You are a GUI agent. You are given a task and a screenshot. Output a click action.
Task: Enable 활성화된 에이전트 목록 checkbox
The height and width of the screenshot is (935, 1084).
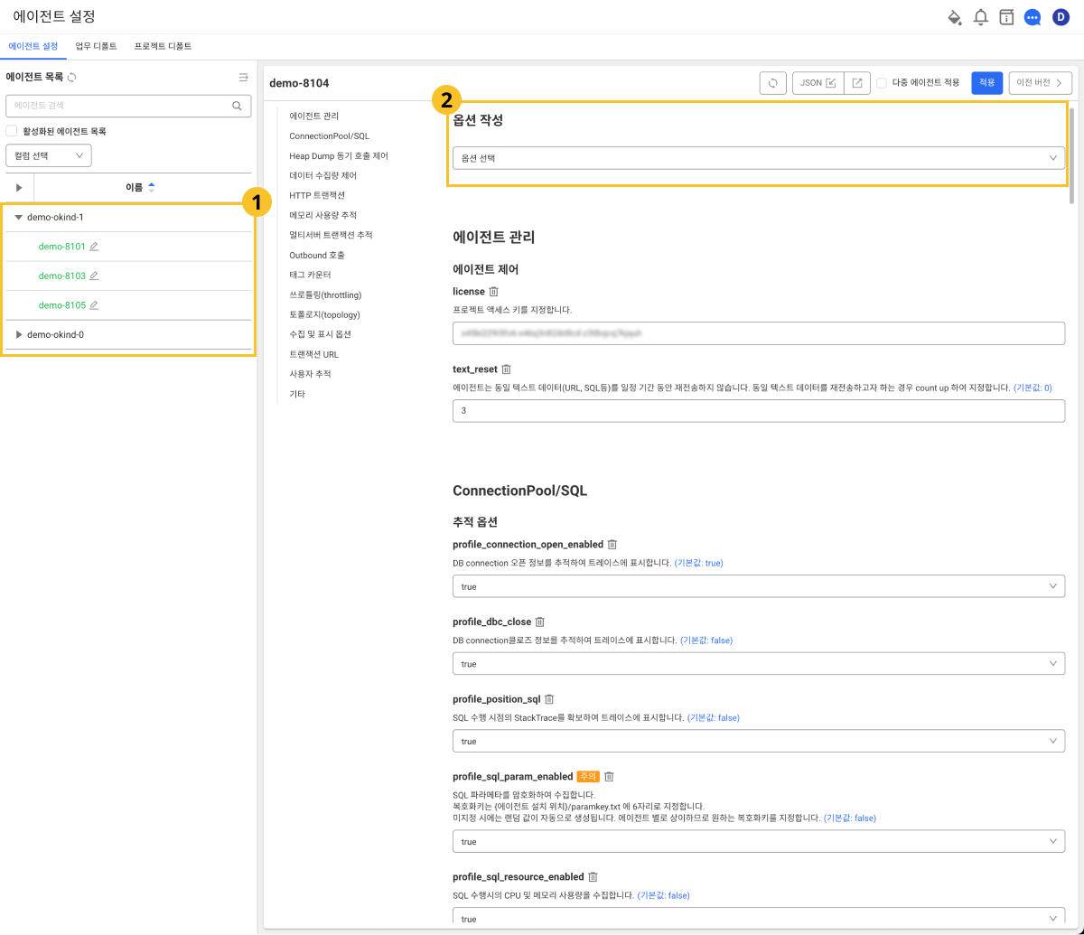(12, 131)
